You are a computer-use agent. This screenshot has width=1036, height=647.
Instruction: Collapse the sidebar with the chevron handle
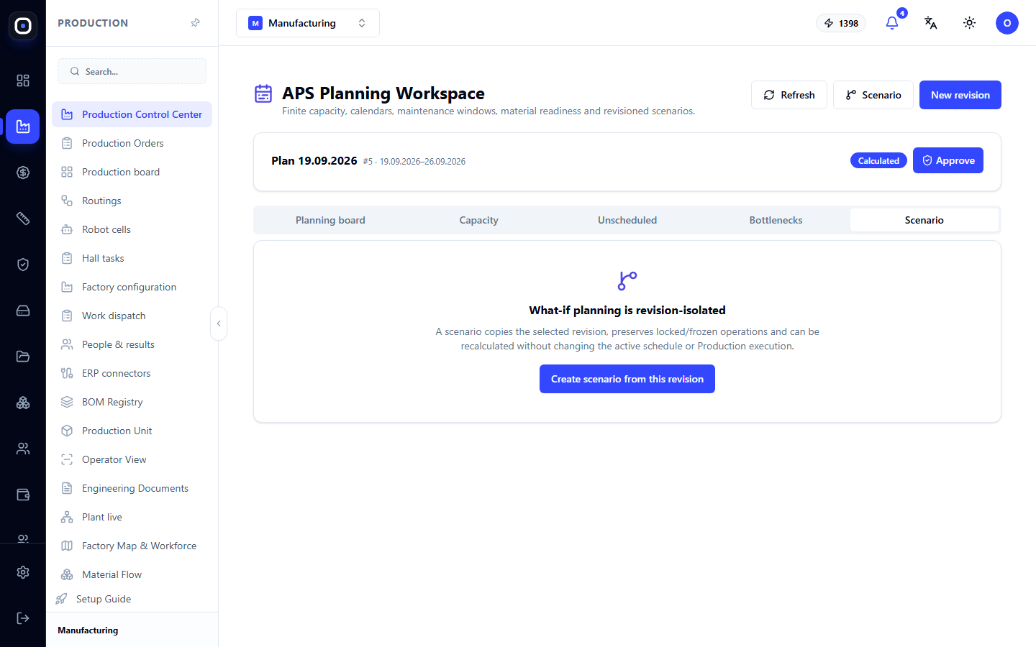pyautogui.click(x=219, y=323)
